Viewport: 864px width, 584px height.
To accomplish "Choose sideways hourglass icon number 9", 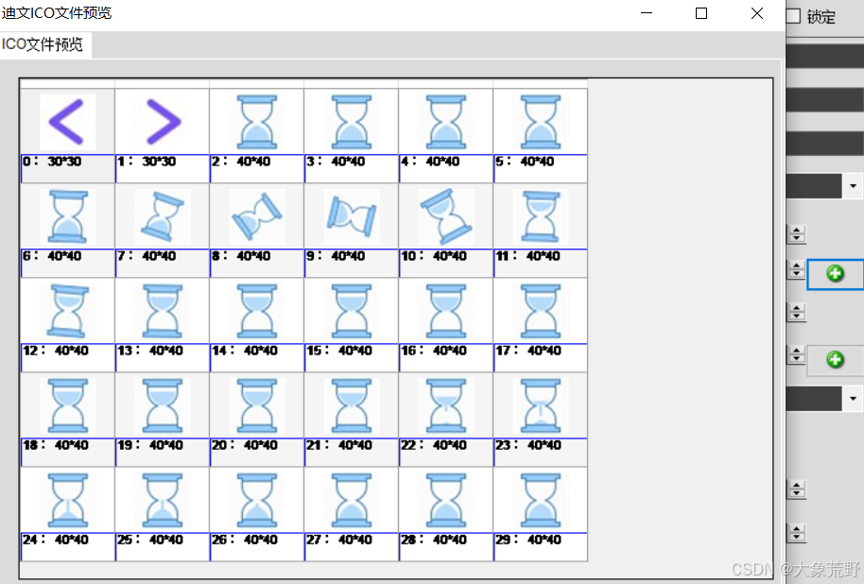I will (352, 216).
